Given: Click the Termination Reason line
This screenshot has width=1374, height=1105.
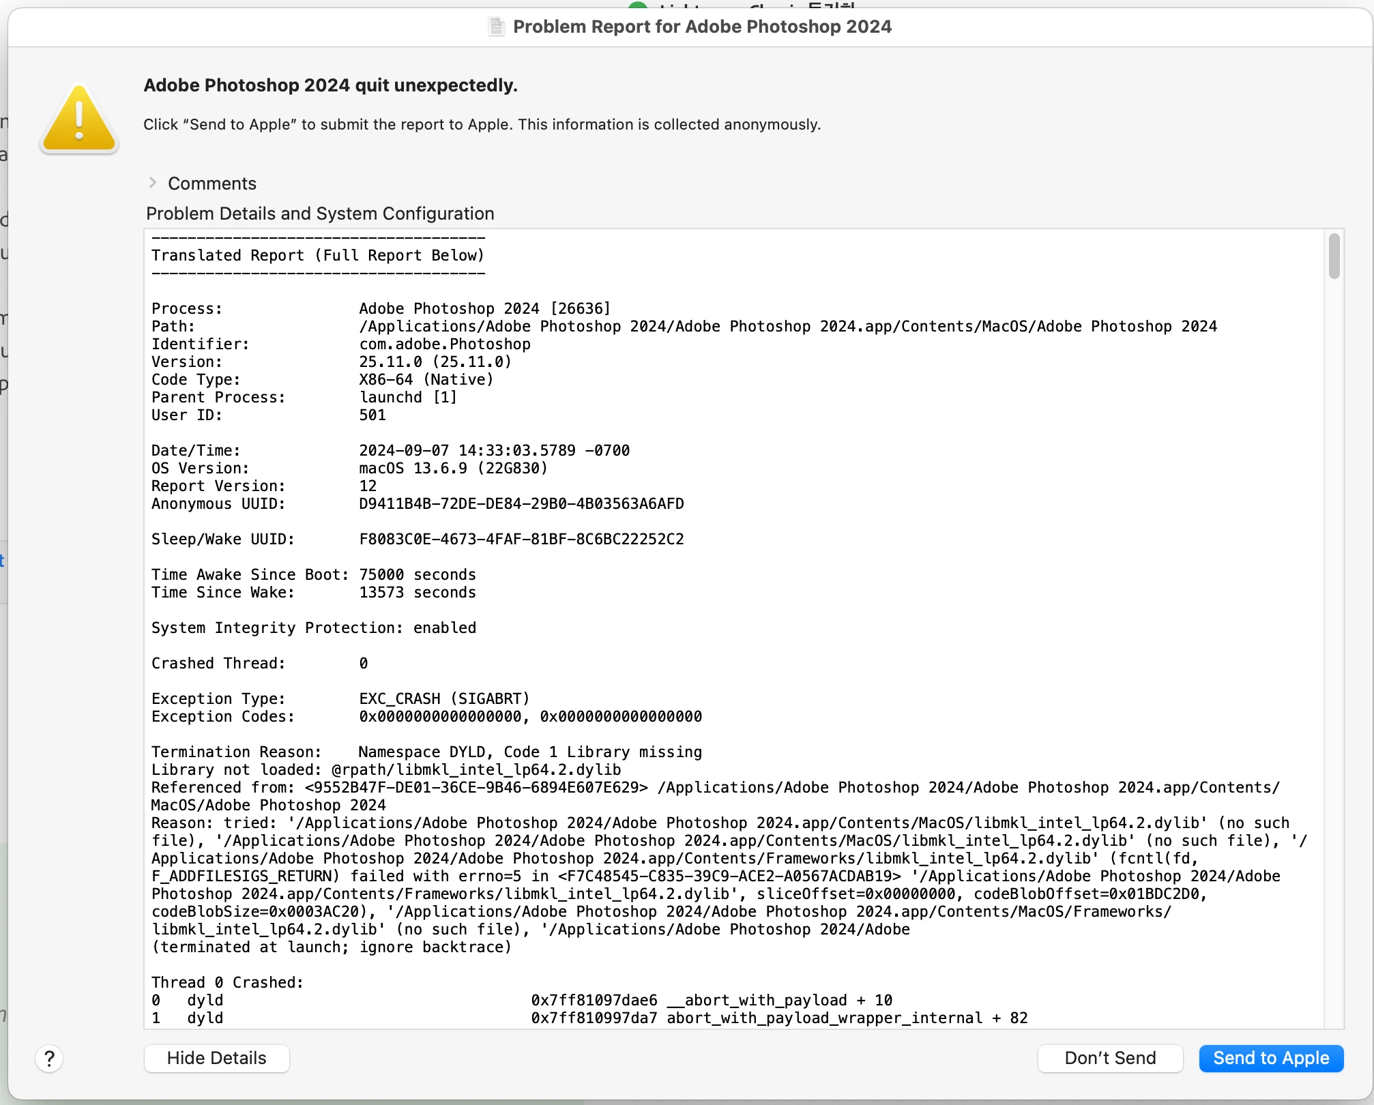Looking at the screenshot, I should [426, 752].
